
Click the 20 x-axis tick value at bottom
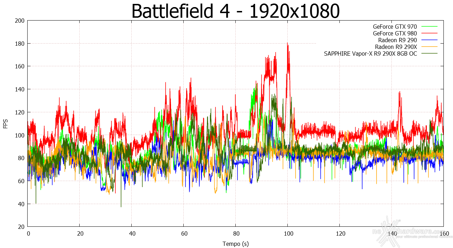(x=80, y=234)
